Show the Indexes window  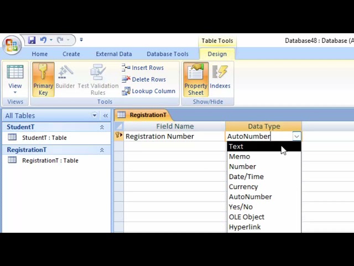(220, 77)
